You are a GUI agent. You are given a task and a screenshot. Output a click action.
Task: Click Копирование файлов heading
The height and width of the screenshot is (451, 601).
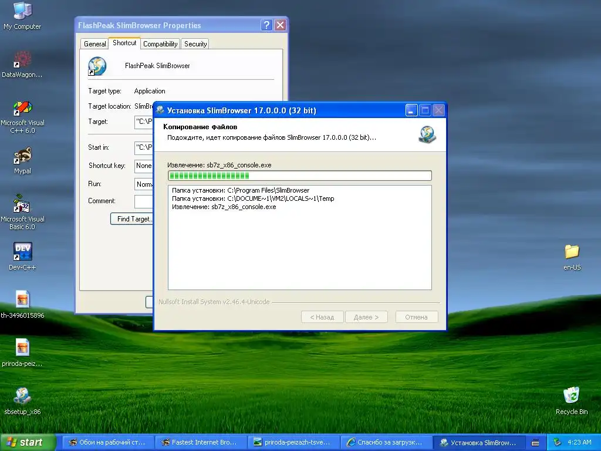pos(200,127)
